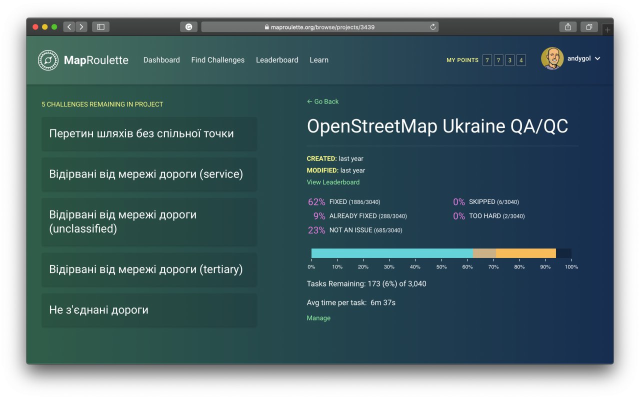This screenshot has width=640, height=399.
Task: Click the CREATED: last year text
Action: (x=335, y=158)
